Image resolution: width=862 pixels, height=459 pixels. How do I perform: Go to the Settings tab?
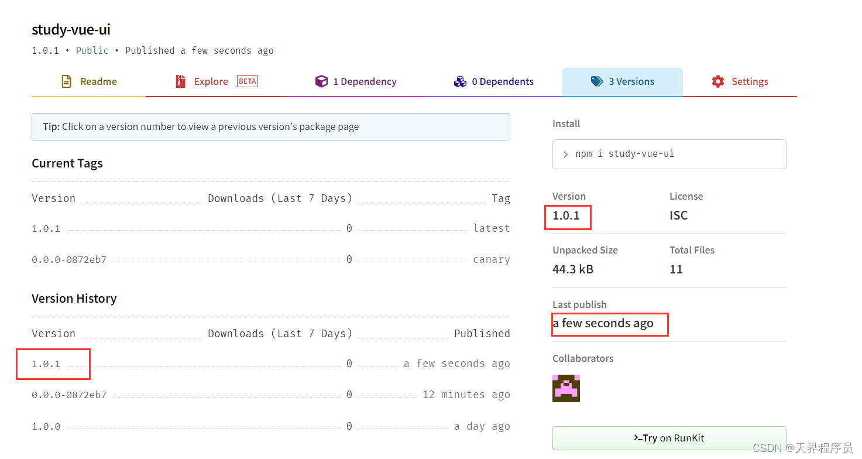coord(740,82)
